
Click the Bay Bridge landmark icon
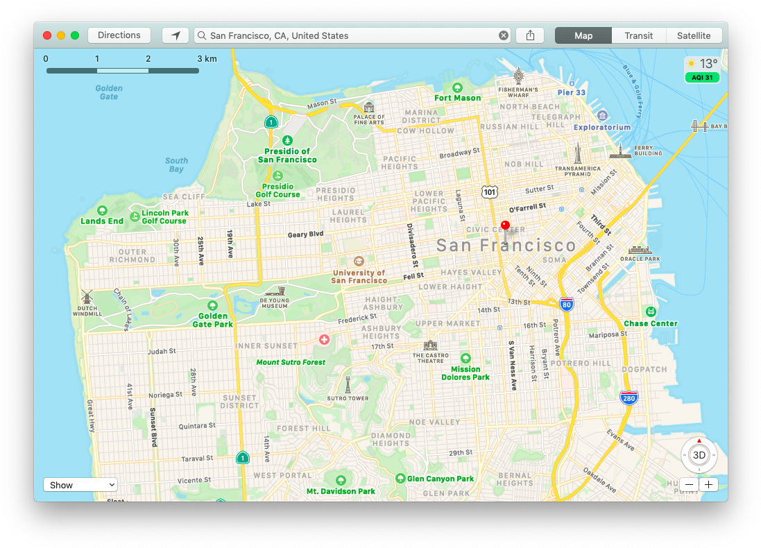click(699, 126)
